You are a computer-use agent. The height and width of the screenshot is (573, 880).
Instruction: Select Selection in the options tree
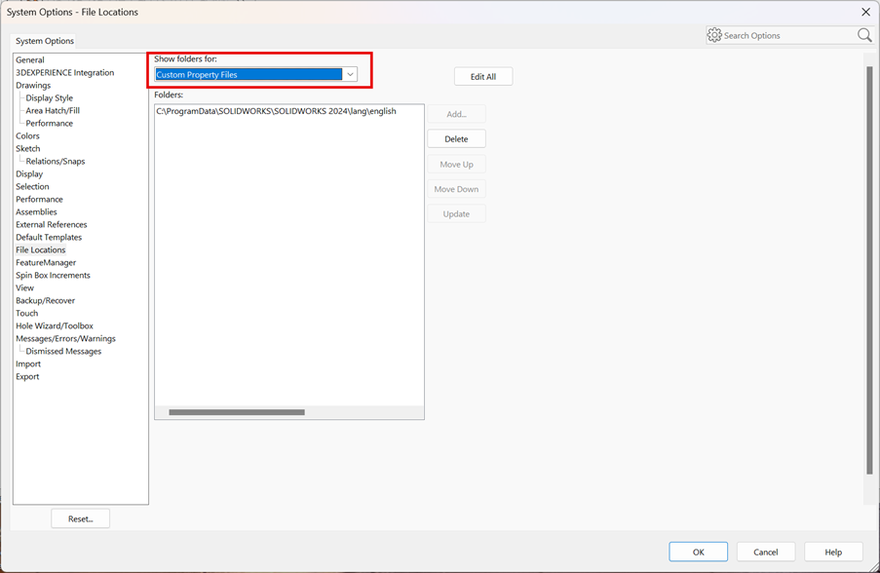(x=32, y=187)
